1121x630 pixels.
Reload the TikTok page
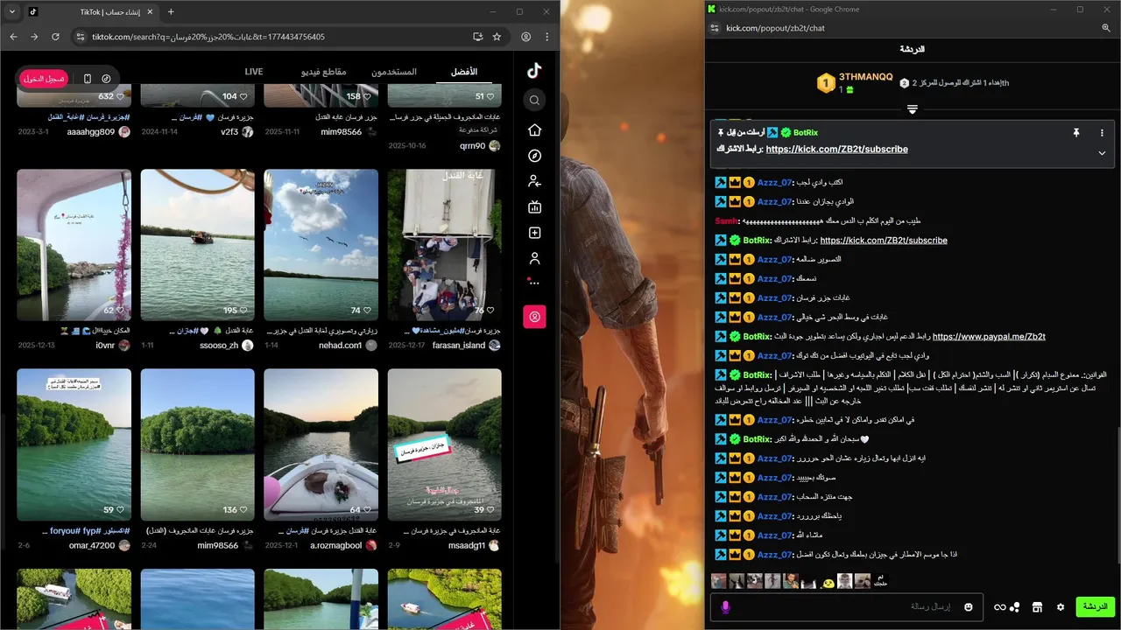click(55, 37)
